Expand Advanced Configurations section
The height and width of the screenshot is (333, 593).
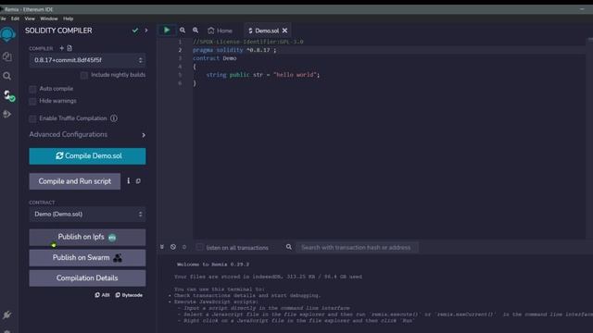pyautogui.click(x=87, y=134)
